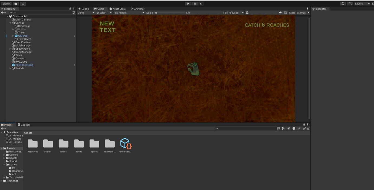
Task: Click the Hierarchy search field
Action: 41,13
